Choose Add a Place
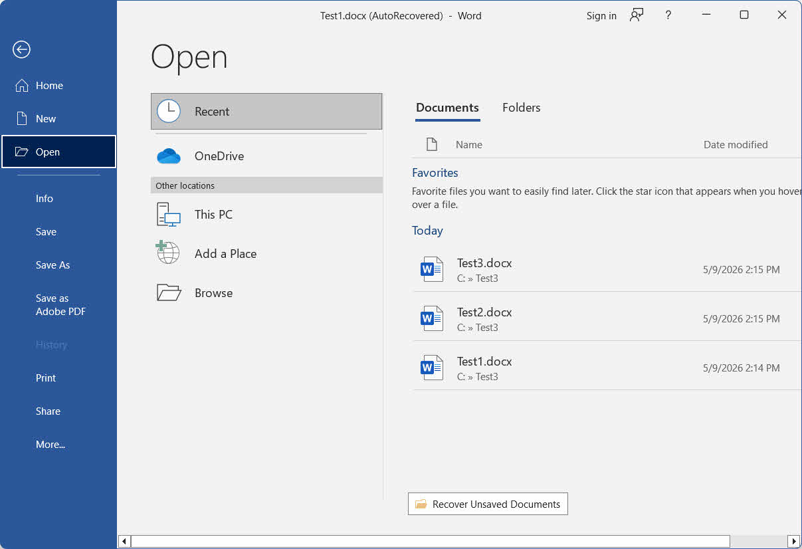Image resolution: width=802 pixels, height=549 pixels. (x=266, y=253)
